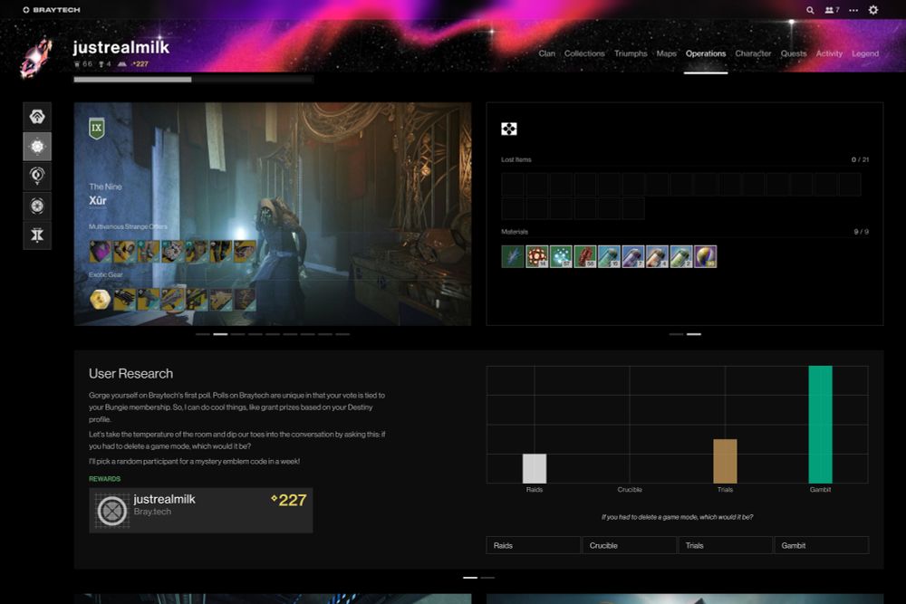Screen dimensions: 906x604
Task: Click the gold hexagon coin in Exotic Gear
Action: 100,299
